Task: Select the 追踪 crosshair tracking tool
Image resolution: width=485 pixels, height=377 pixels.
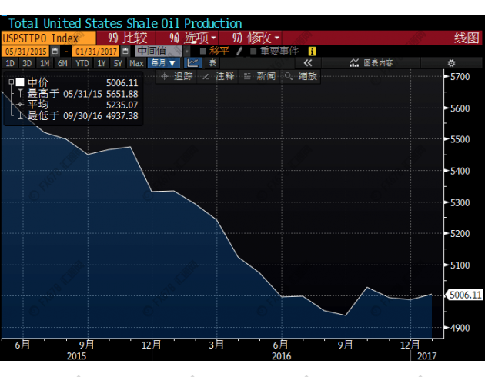Action: pyautogui.click(x=178, y=76)
